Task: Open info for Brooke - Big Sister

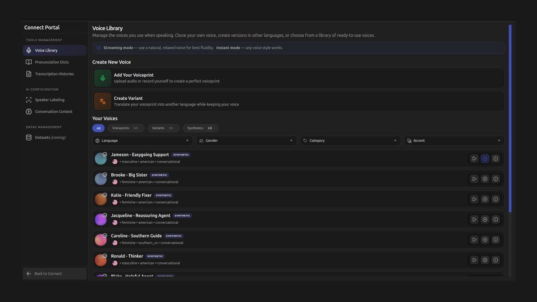Action: pyautogui.click(x=496, y=179)
